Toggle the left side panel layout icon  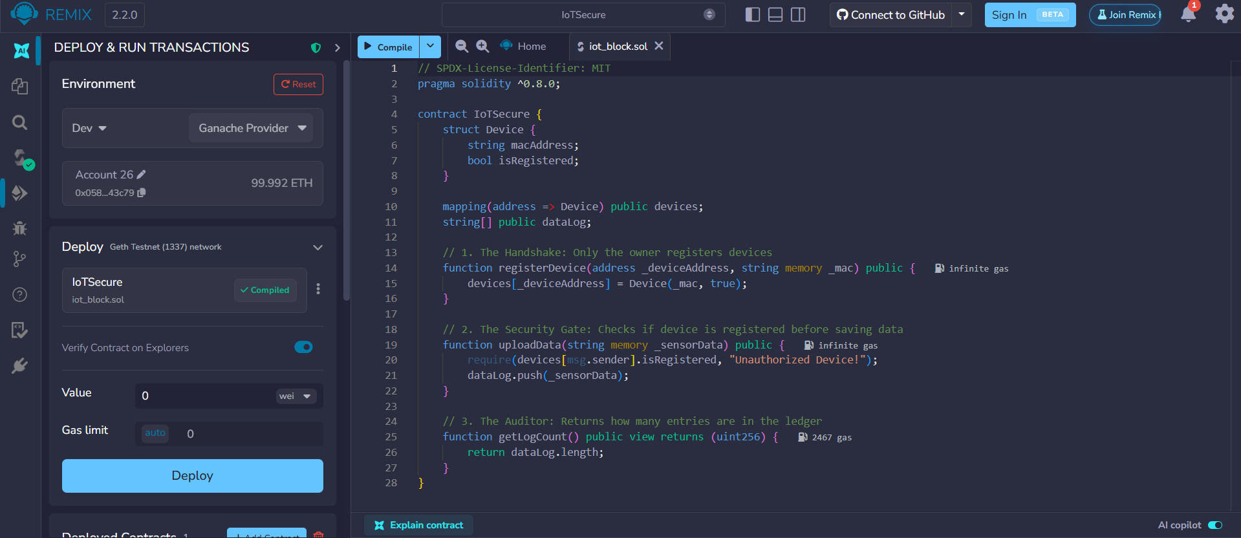pyautogui.click(x=753, y=14)
